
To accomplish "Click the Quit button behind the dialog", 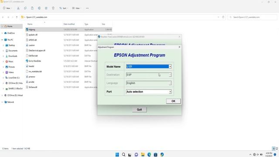I will click(x=139, y=109).
